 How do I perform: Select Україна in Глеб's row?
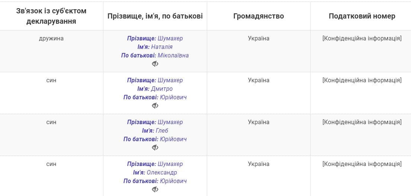[x=259, y=122]
